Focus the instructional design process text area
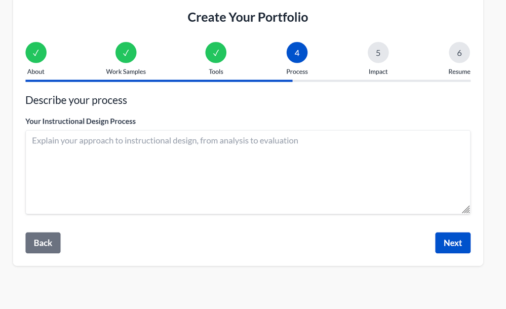506x309 pixels. (248, 172)
